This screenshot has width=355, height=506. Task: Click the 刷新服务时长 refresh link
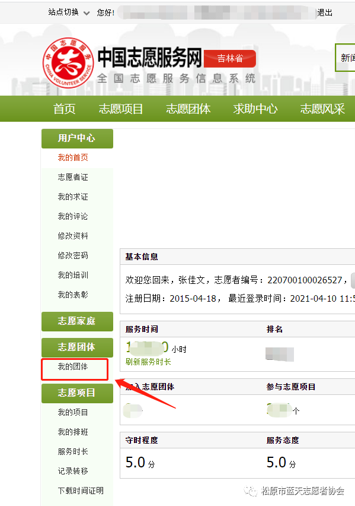click(148, 362)
